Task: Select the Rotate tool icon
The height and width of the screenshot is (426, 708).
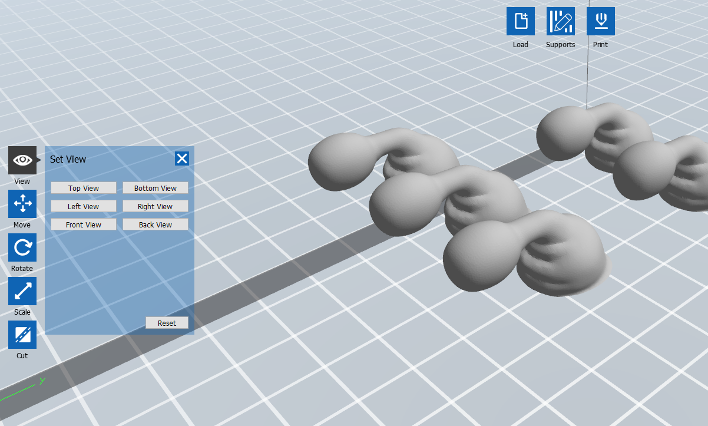Action: [22, 247]
